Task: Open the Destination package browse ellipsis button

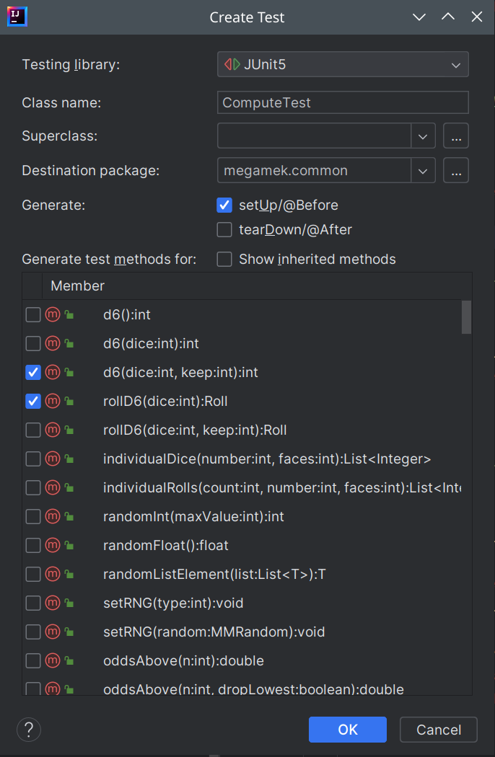Action: (x=456, y=170)
